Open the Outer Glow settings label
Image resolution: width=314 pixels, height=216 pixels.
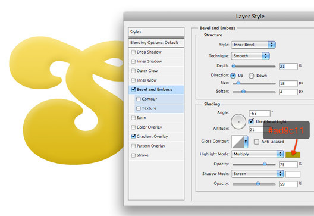click(x=147, y=71)
